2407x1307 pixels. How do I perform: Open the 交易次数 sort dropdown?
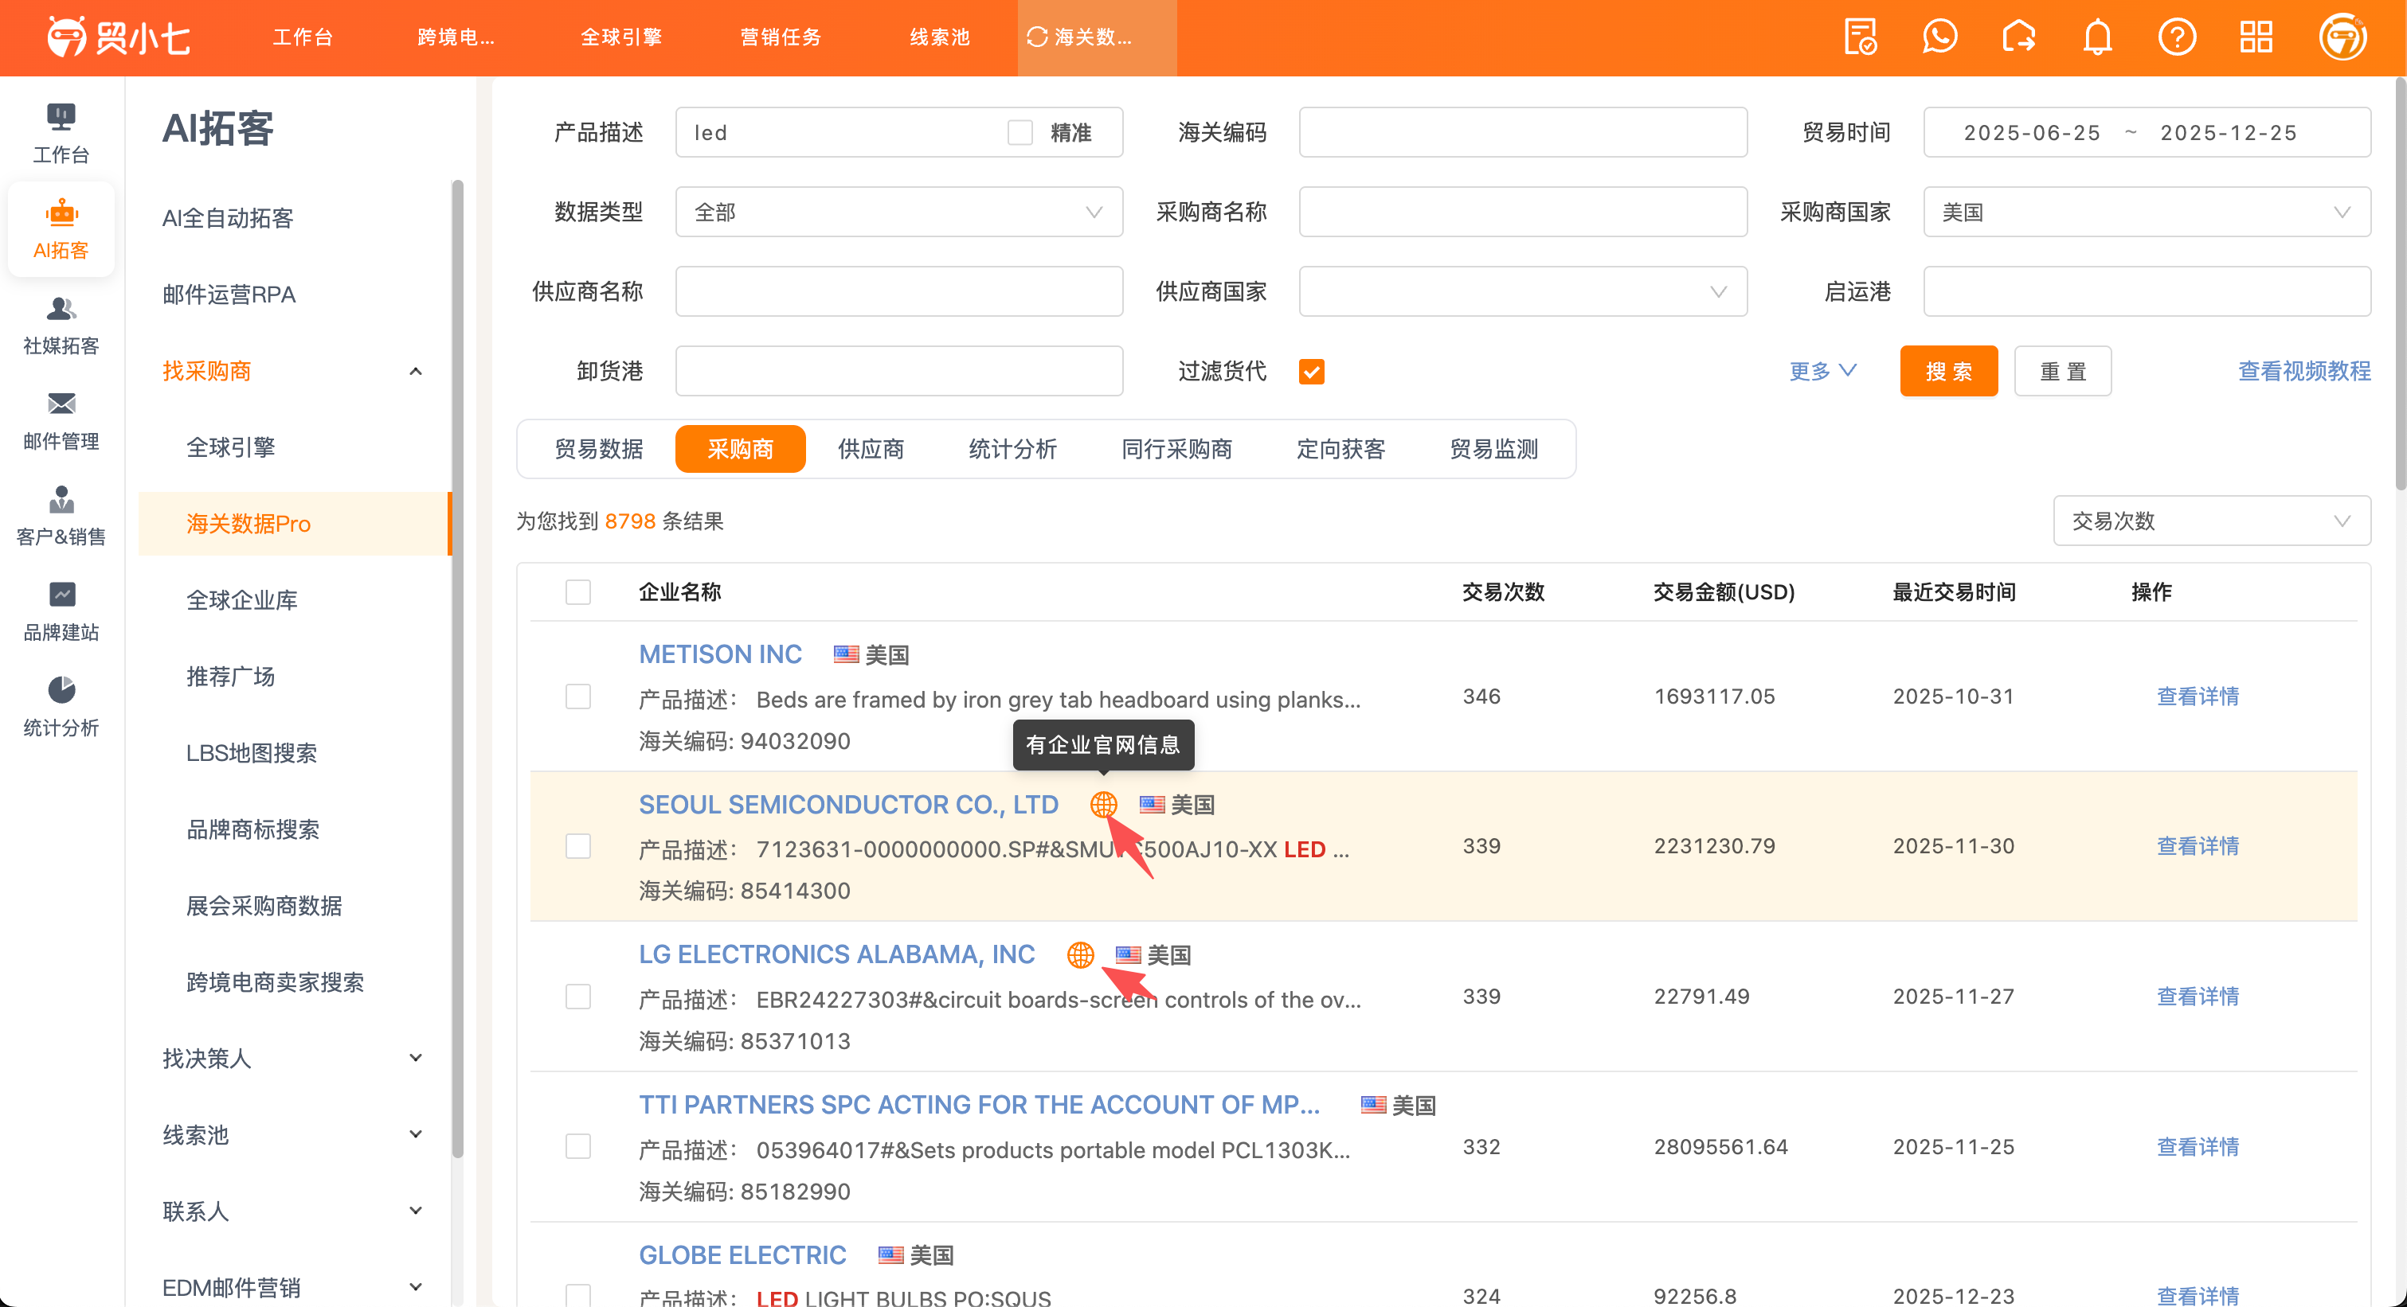[x=2211, y=521]
